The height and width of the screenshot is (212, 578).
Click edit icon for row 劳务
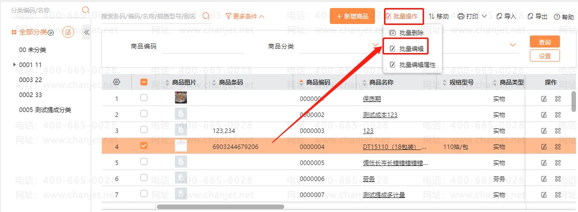pyautogui.click(x=544, y=178)
